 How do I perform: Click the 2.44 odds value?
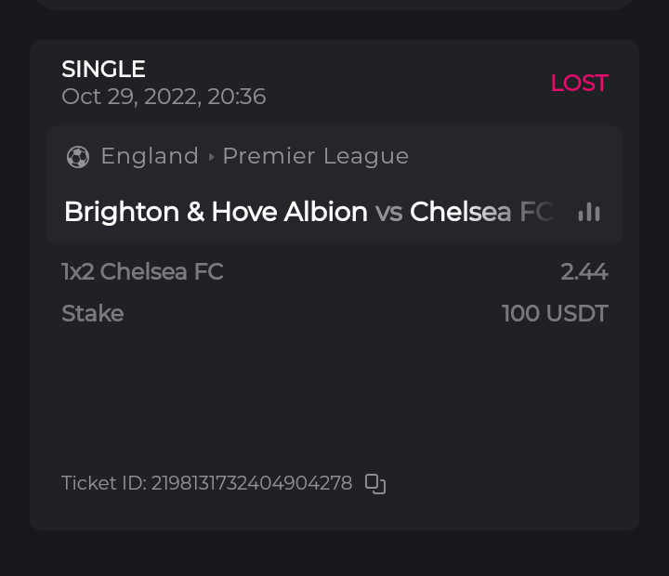(584, 272)
